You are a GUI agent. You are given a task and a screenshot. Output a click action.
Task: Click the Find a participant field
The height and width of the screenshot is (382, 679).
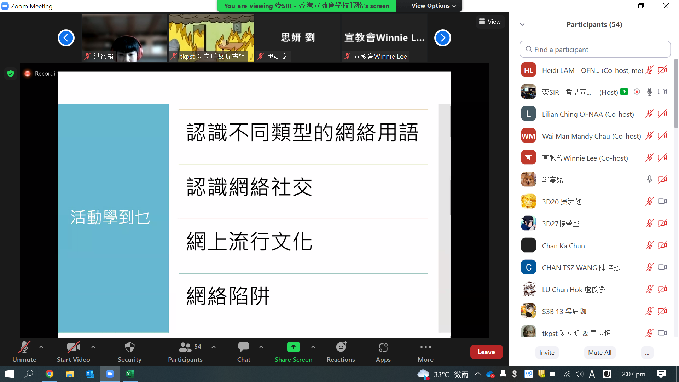pos(595,50)
